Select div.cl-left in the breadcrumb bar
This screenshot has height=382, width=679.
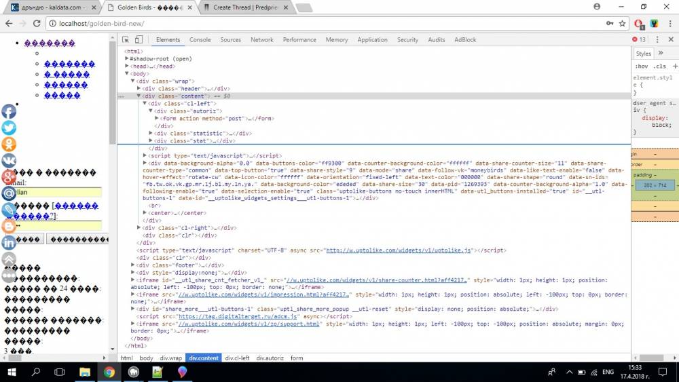pyautogui.click(x=237, y=358)
